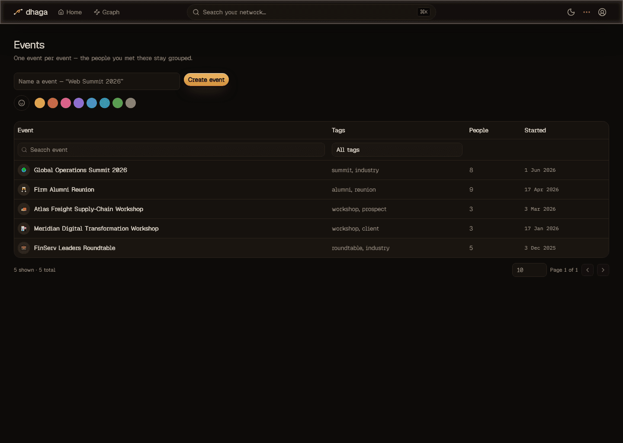Open the three-dots more menu
623x443 pixels.
587,12
